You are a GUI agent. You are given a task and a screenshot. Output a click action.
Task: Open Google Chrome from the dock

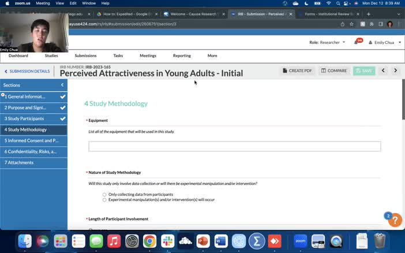pyautogui.click(x=150, y=241)
